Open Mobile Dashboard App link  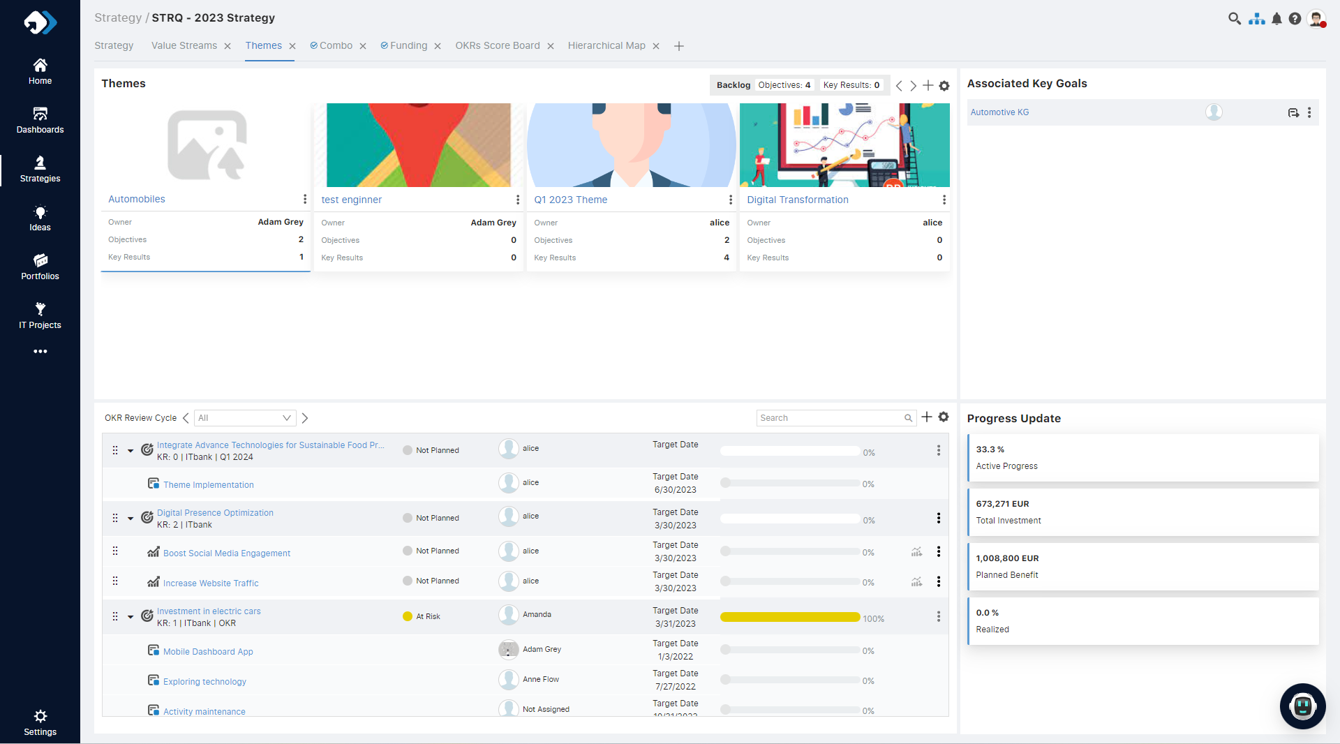pos(208,652)
